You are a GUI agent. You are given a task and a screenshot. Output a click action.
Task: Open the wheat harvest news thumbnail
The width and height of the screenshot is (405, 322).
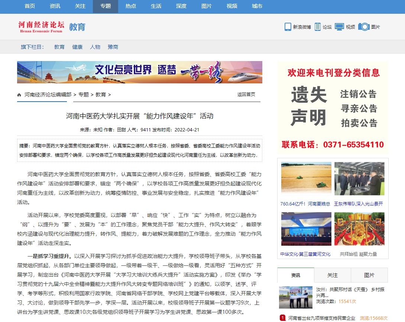306,179
